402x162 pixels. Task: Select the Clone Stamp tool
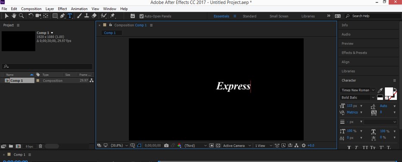click(87, 16)
